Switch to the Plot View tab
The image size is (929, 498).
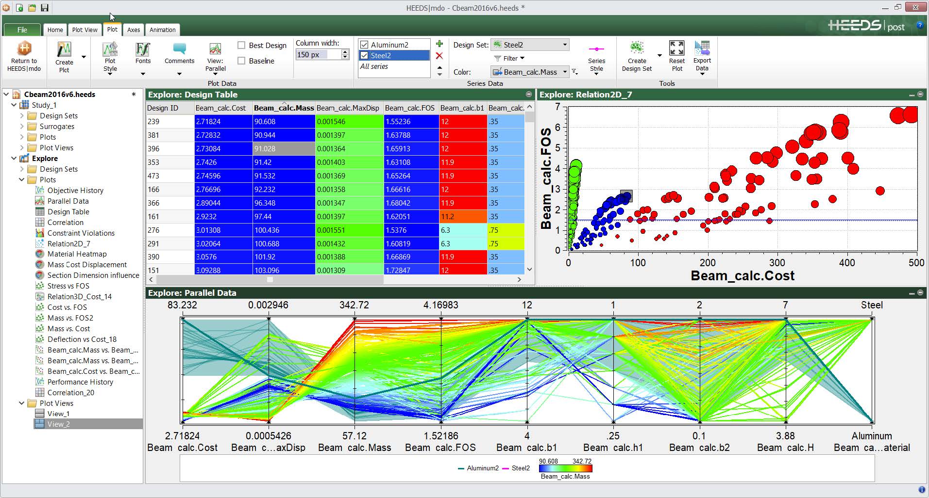[84, 30]
